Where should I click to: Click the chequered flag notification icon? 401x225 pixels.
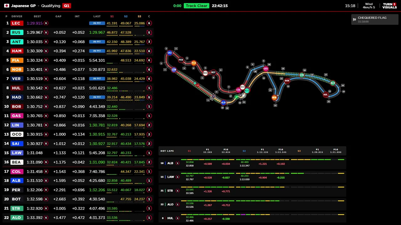[354, 19]
